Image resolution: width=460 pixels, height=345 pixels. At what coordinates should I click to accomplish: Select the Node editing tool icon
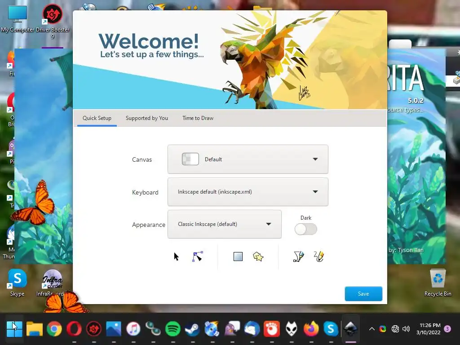pyautogui.click(x=198, y=257)
